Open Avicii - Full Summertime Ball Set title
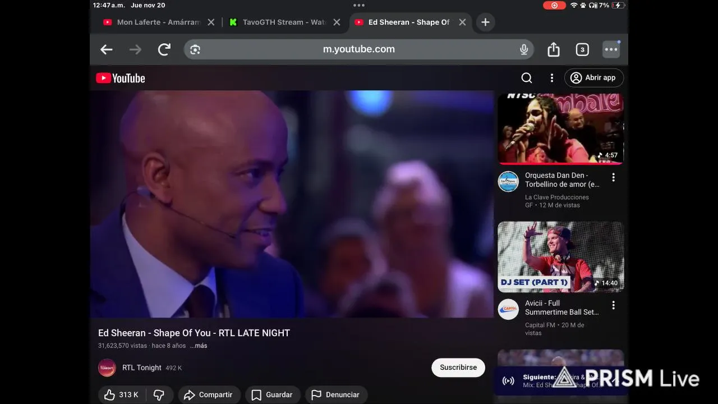 point(562,307)
